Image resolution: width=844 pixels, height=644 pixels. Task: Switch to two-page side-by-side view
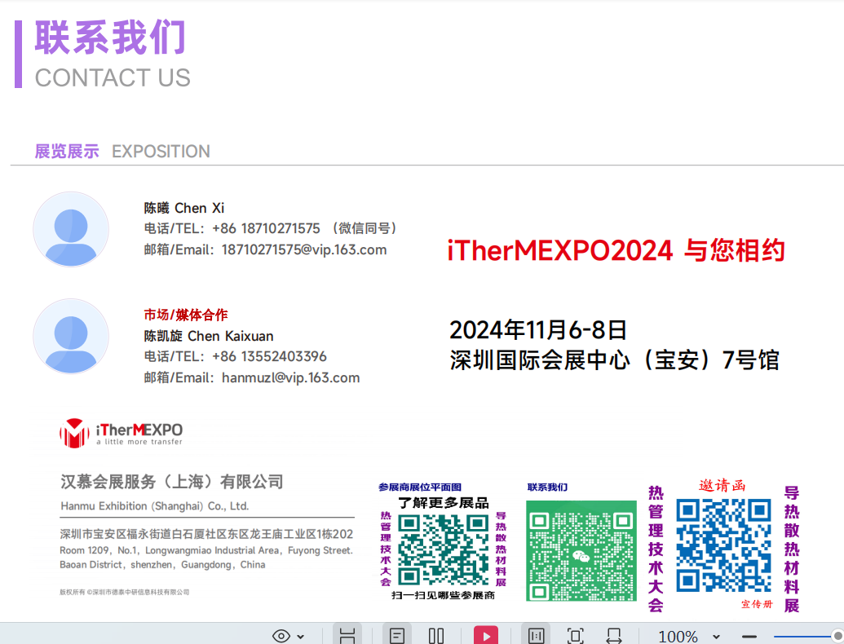pos(436,636)
